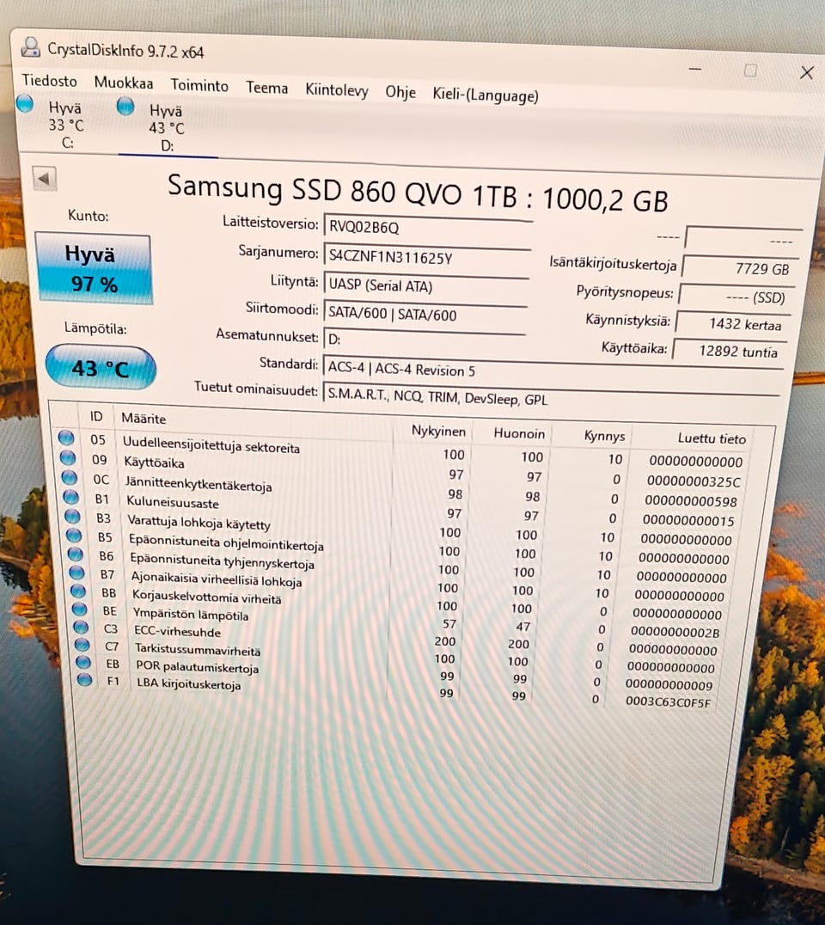Click the Standardi field ACS-4 Revision 5
825x925 pixels.
pyautogui.click(x=553, y=370)
